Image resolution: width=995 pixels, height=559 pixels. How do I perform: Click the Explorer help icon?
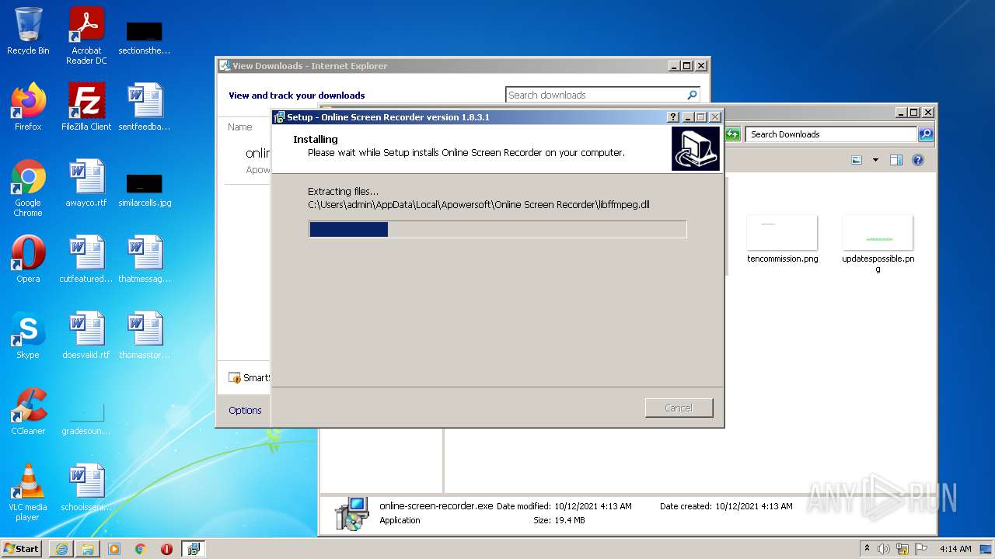(x=917, y=160)
